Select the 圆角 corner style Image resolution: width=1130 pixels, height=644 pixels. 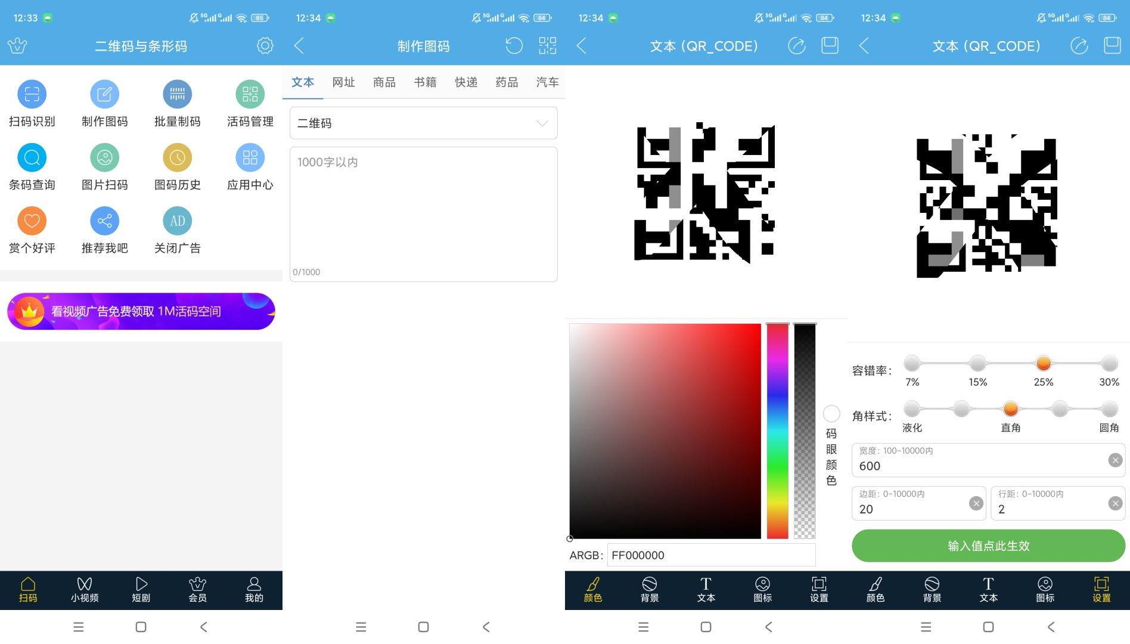(x=1109, y=408)
